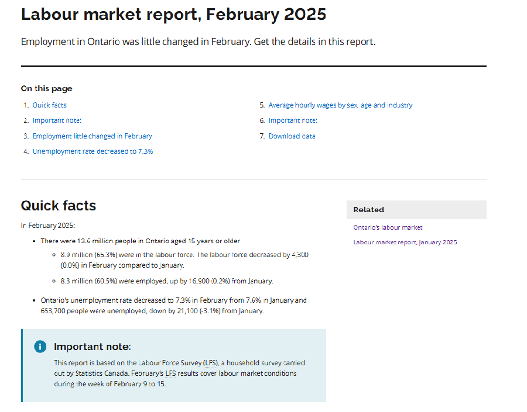
Task: Click the Download data link
Action: (x=292, y=136)
